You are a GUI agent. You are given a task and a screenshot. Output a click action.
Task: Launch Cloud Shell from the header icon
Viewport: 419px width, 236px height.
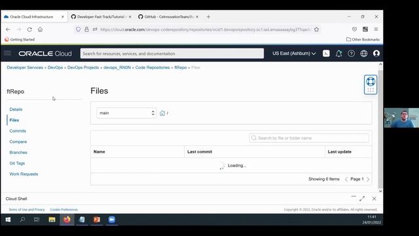[x=326, y=54]
